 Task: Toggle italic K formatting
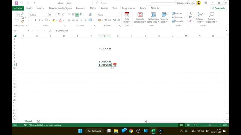coord(35,20)
